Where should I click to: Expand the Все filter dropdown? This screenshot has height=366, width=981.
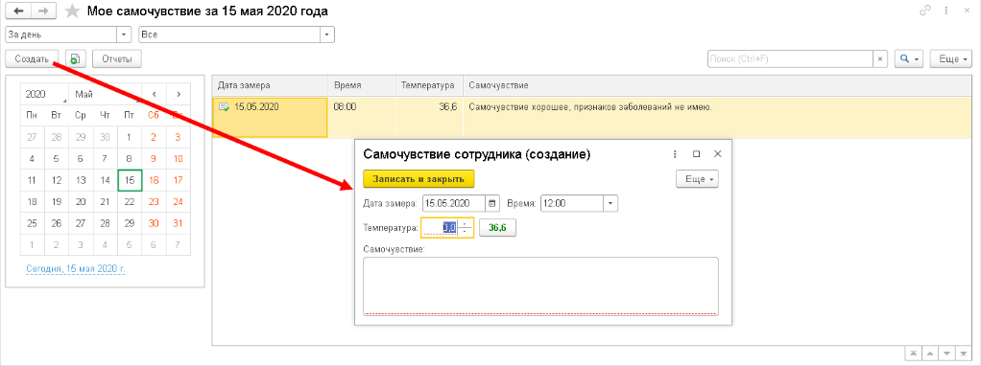click(326, 35)
